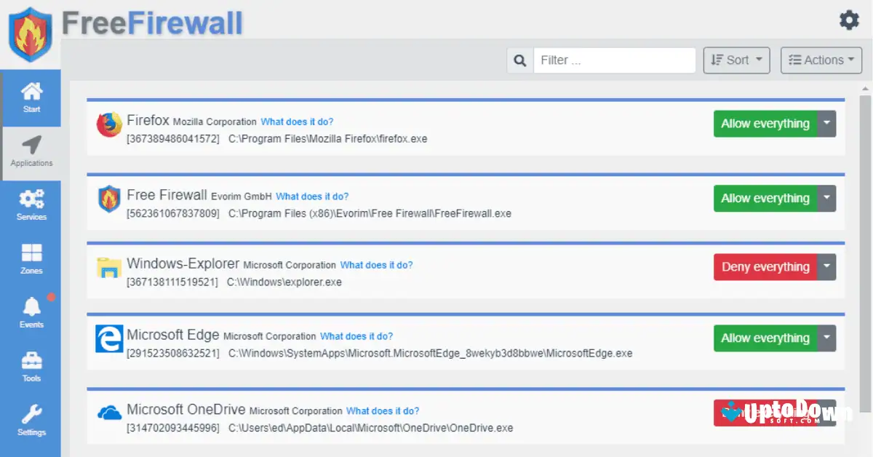The width and height of the screenshot is (873, 457).
Task: Click the search magnifier icon
Action: pyautogui.click(x=519, y=60)
